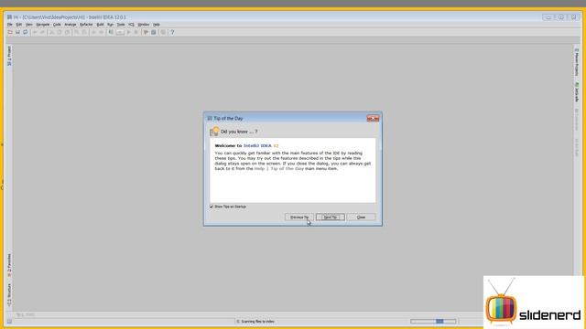Click the Help | Tip of the Day text
Screen dimensions: 586x329
(278, 168)
